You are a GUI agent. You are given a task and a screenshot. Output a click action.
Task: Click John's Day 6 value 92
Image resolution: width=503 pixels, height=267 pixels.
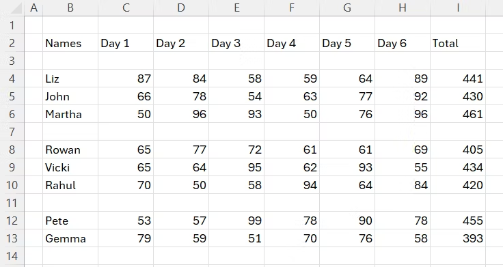(x=403, y=96)
